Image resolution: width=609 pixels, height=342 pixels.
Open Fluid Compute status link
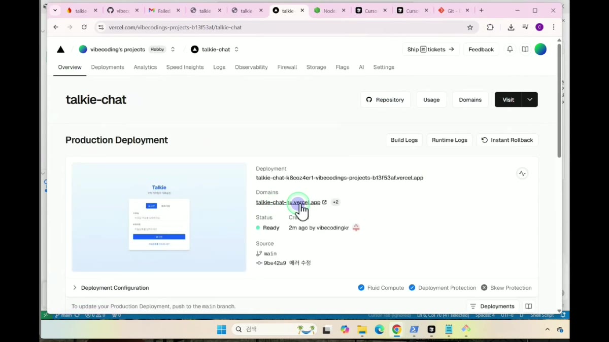tap(381, 288)
